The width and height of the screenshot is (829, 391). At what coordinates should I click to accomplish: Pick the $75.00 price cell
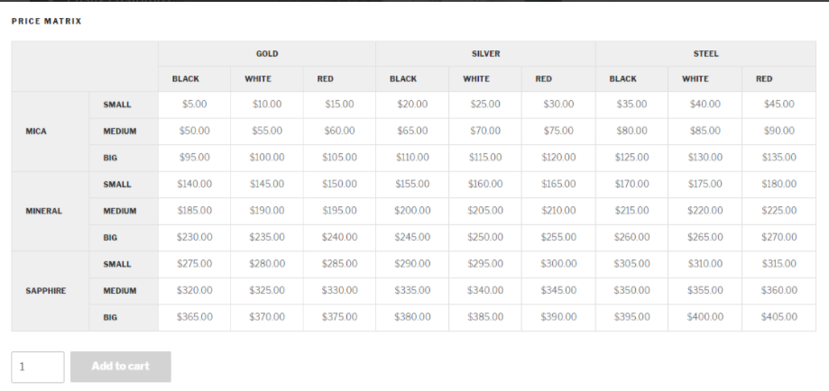click(x=558, y=131)
